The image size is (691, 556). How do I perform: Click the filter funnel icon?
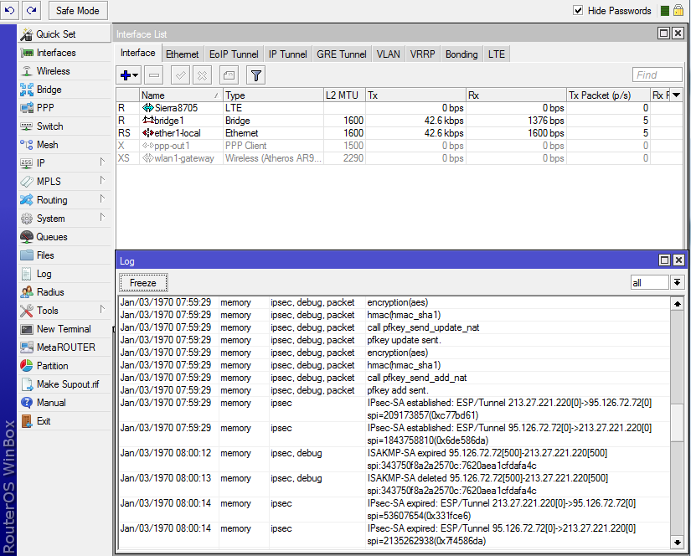pyautogui.click(x=255, y=75)
